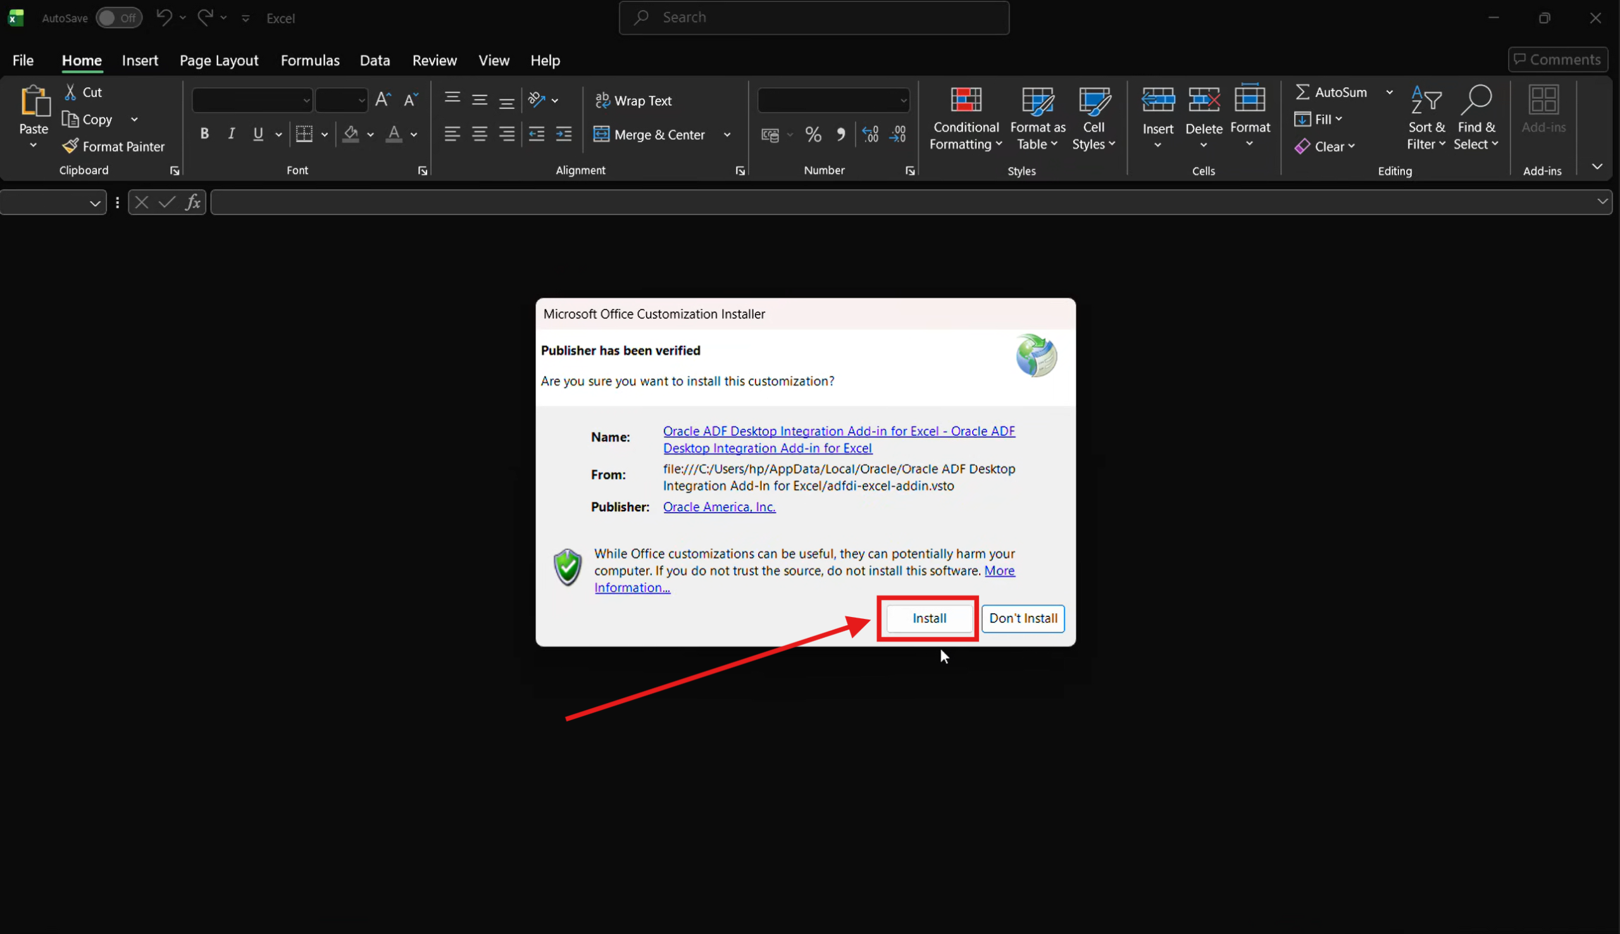Click the Find & Select magnifier icon

pos(1476,100)
